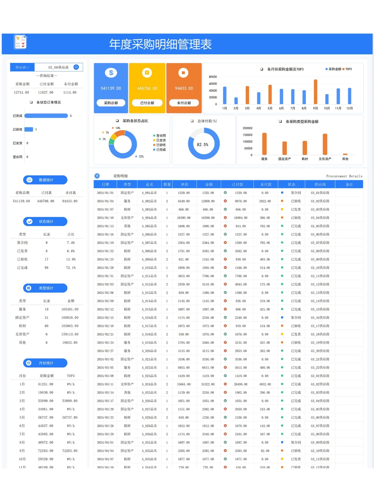This screenshot has height=500, width=374.
Task: Click green check icon in A_016品名 row
Action: coord(225,317)
